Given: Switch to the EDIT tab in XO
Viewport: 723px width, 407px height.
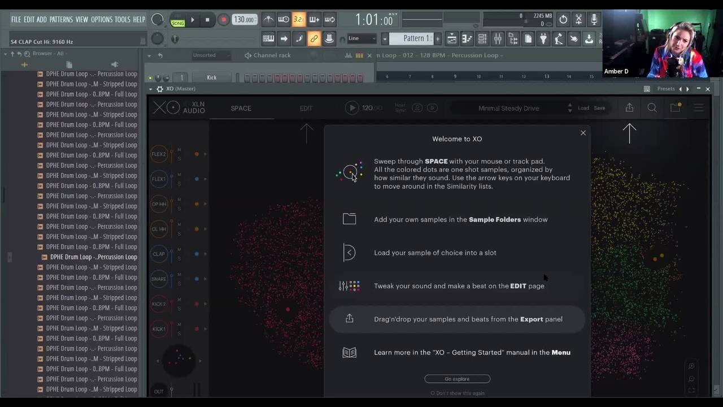Looking at the screenshot, I should (x=306, y=108).
